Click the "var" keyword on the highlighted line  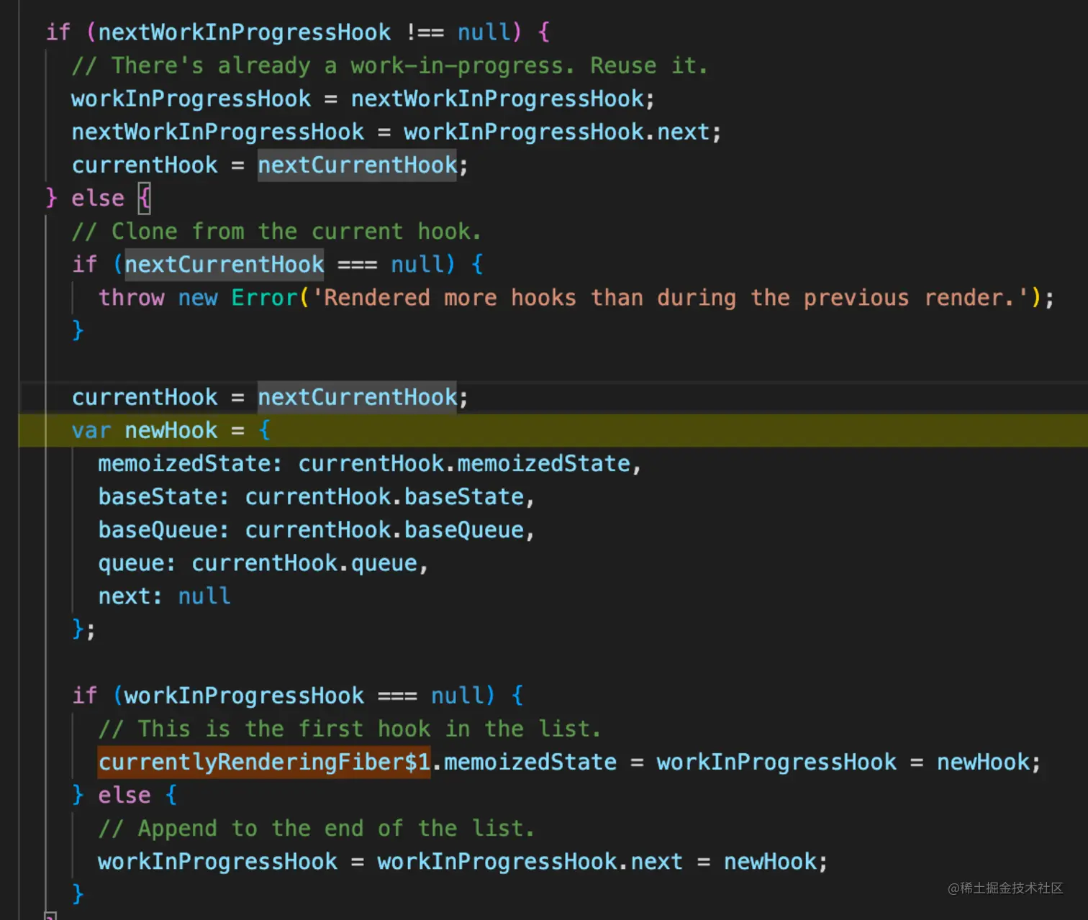click(x=91, y=430)
